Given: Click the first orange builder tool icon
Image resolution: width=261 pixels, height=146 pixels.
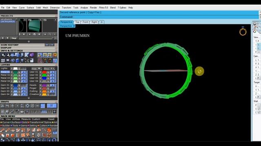Looking at the screenshot, I should coord(2,130).
